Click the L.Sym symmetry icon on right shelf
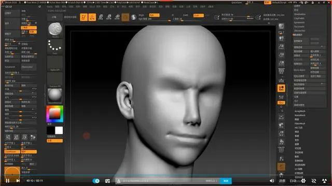Image resolution: width=332 pixels, height=186 pixels. coord(281,97)
